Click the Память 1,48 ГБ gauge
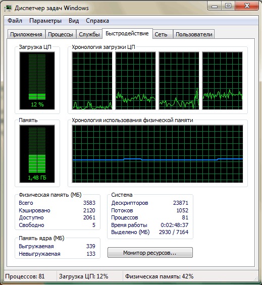262x285 pixels. point(37,154)
